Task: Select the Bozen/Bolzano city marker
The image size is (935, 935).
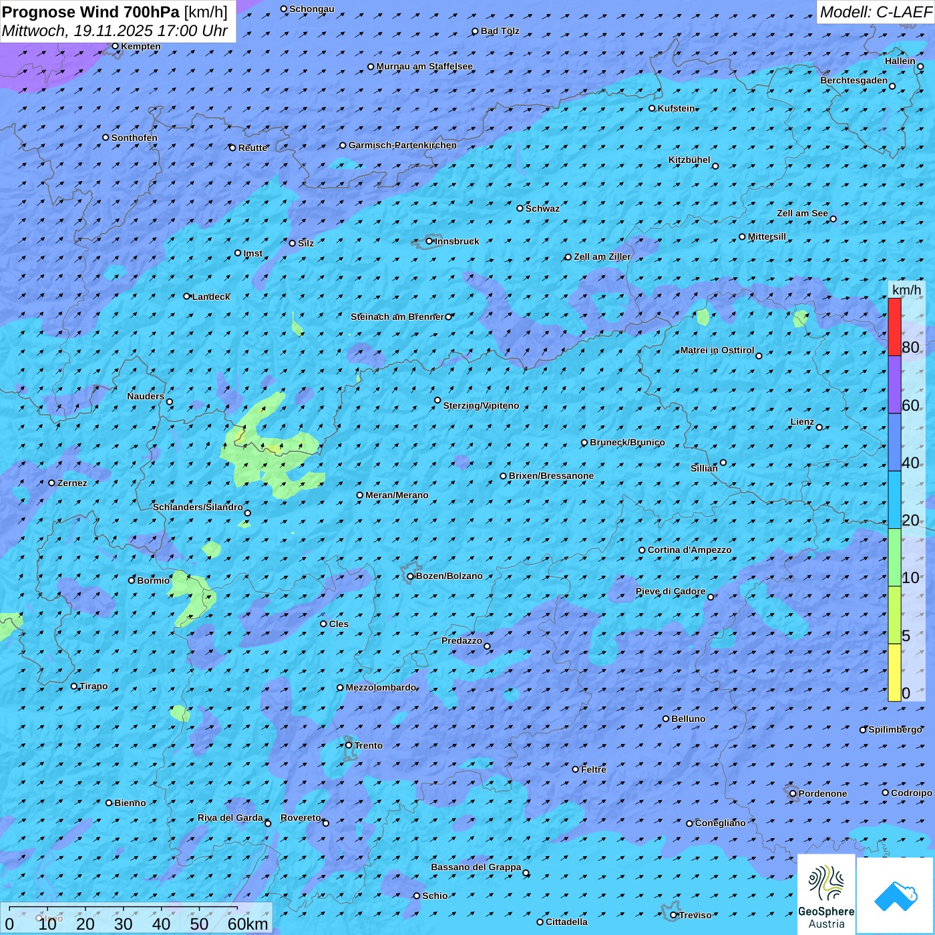Action: click(x=411, y=576)
